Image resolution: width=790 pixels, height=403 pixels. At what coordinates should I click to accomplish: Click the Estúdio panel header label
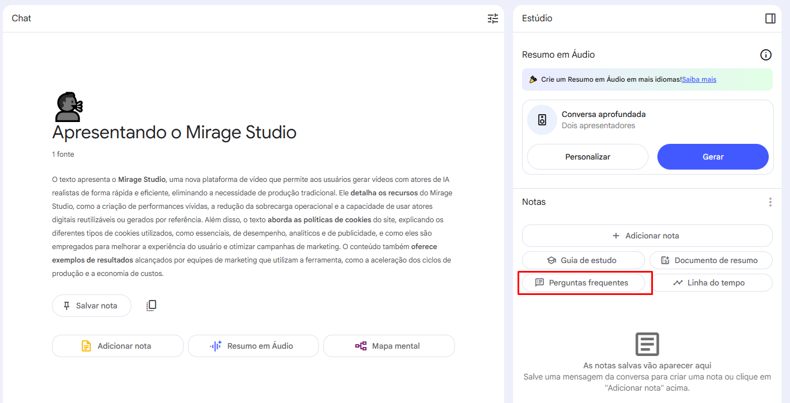coord(537,18)
